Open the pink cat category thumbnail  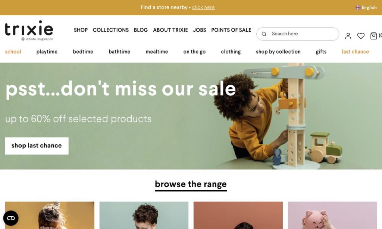pos(332,215)
